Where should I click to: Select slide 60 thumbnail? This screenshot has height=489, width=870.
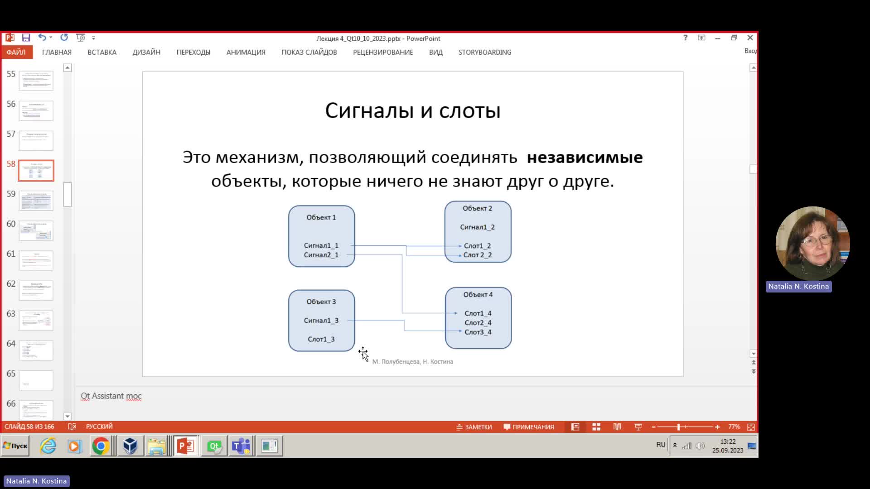[x=36, y=230]
